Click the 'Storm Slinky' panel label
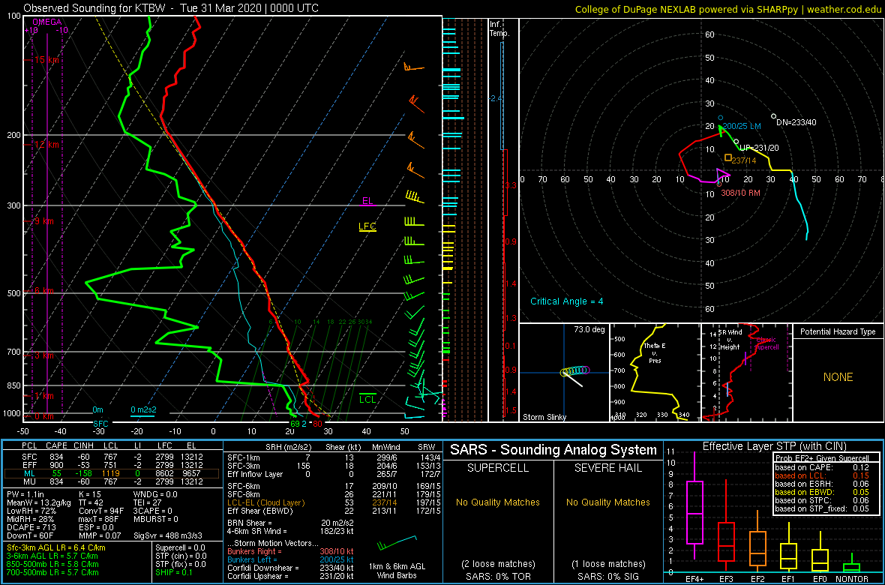This screenshot has height=585, width=885. click(x=544, y=417)
